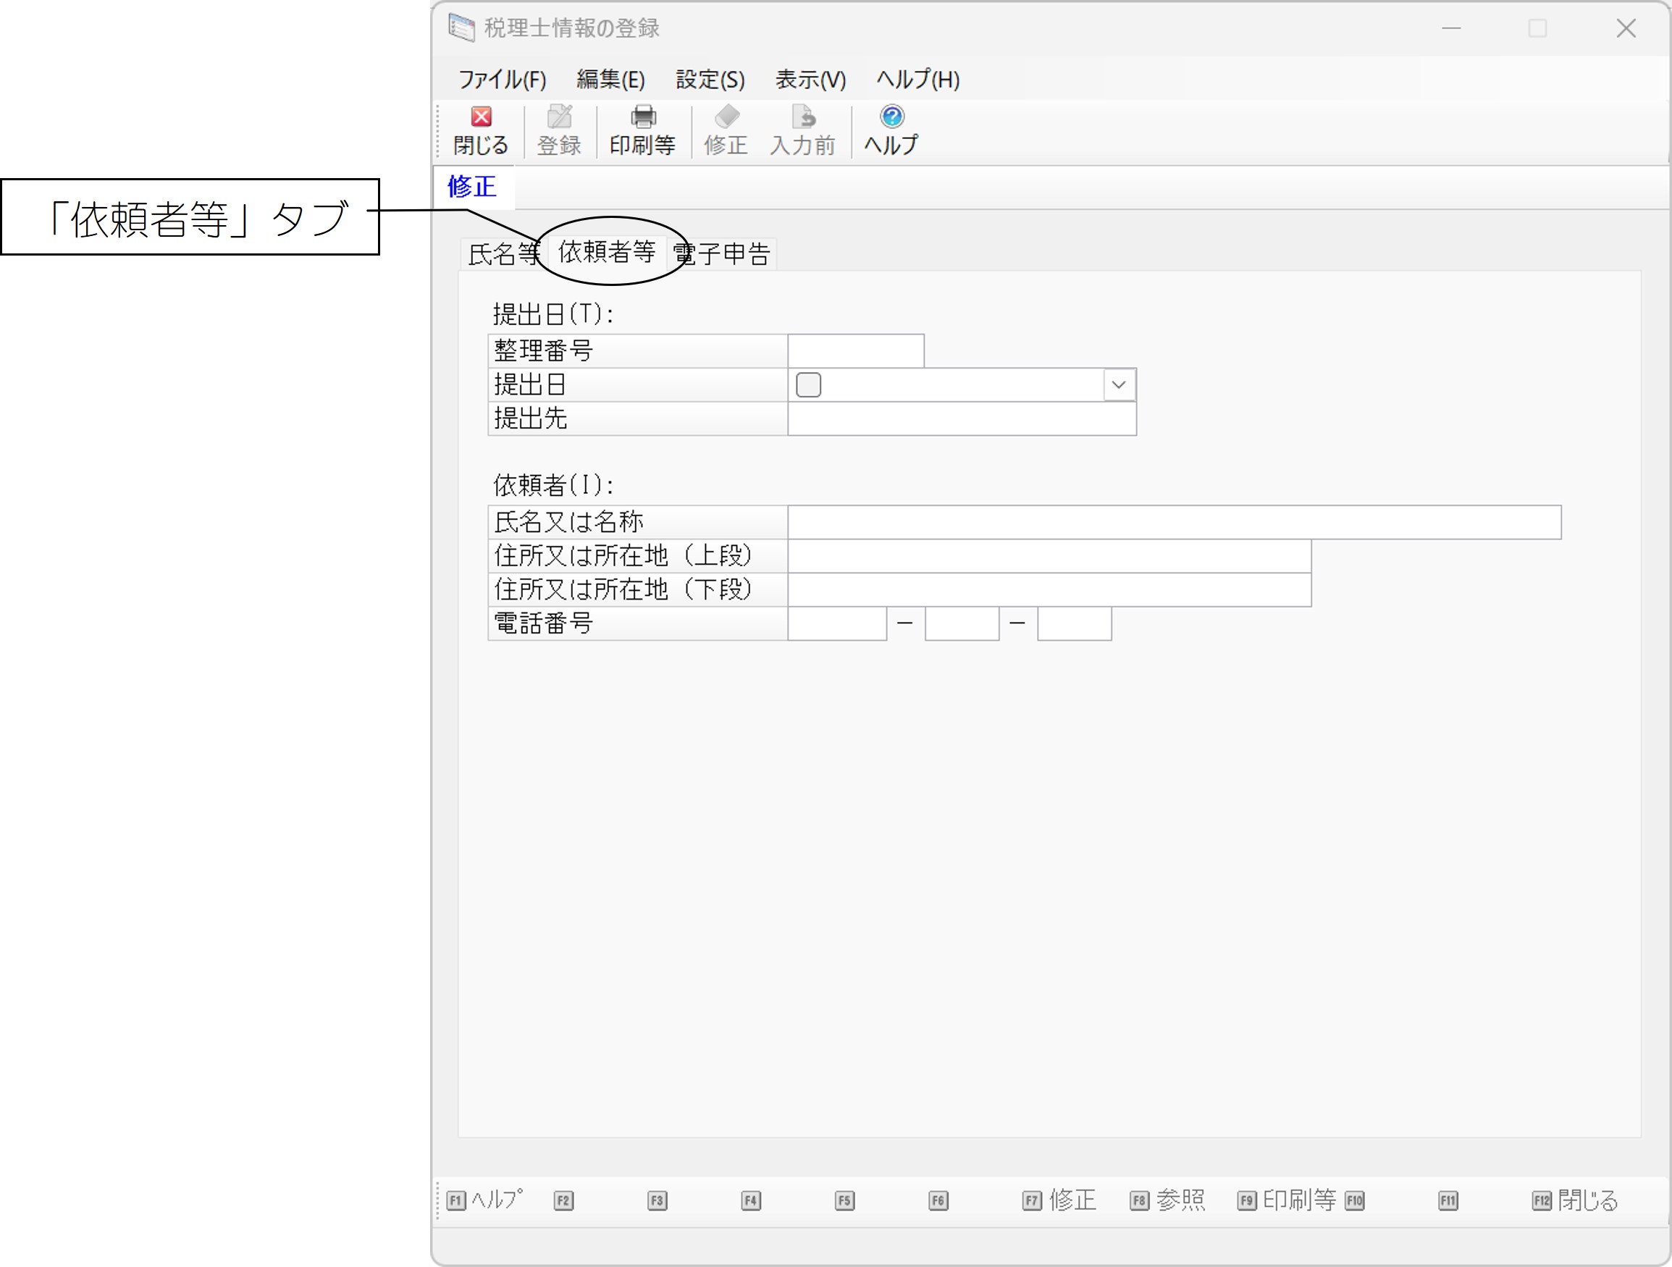Open ヘルプ question mark toolbar icon
This screenshot has width=1672, height=1267.
pyautogui.click(x=891, y=117)
